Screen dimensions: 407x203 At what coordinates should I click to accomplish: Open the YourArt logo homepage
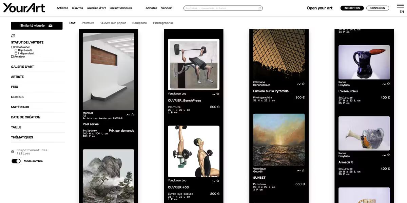pos(24,8)
